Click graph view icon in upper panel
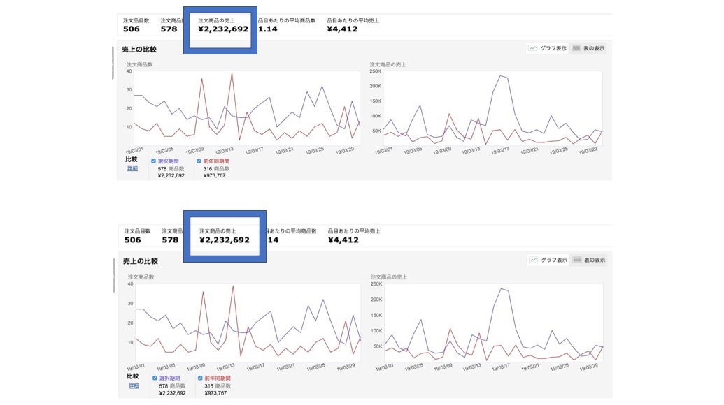 click(533, 48)
